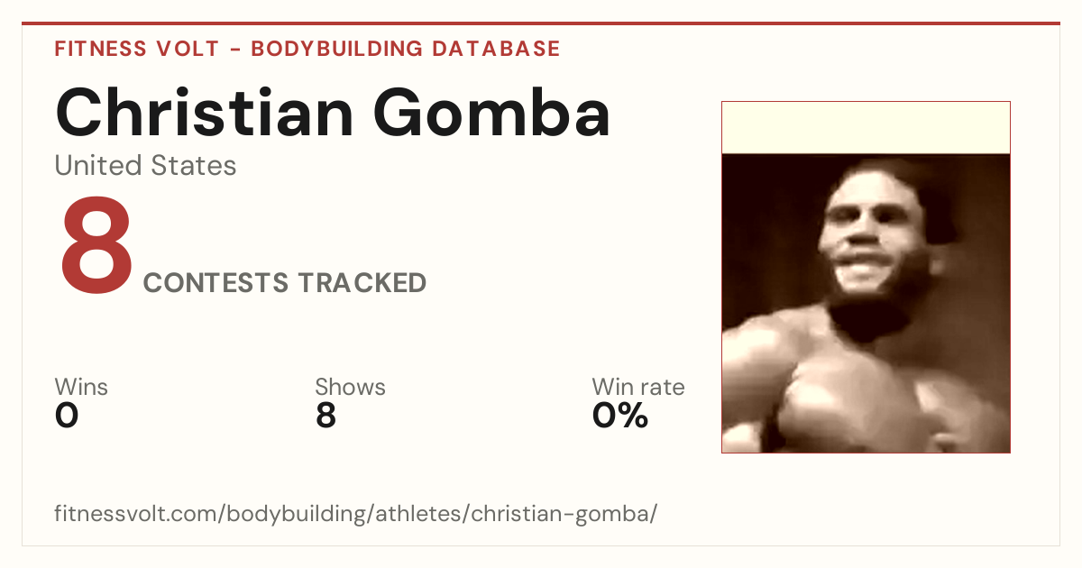Image resolution: width=1082 pixels, height=568 pixels.
Task: Click the cream banner above the photo
Action: 866,128
